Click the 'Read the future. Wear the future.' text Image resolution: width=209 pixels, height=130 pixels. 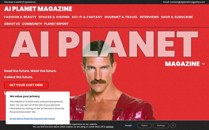click(x=30, y=71)
